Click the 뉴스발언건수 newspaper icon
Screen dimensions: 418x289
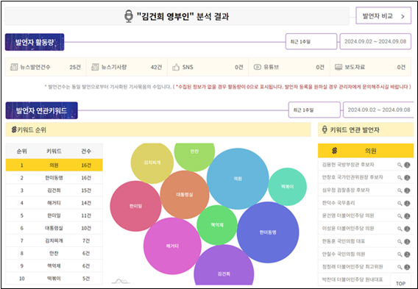(14, 67)
